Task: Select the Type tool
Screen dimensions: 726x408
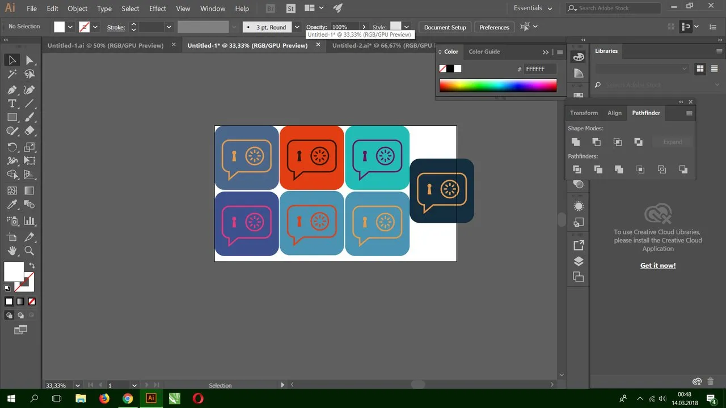Action: pos(12,104)
